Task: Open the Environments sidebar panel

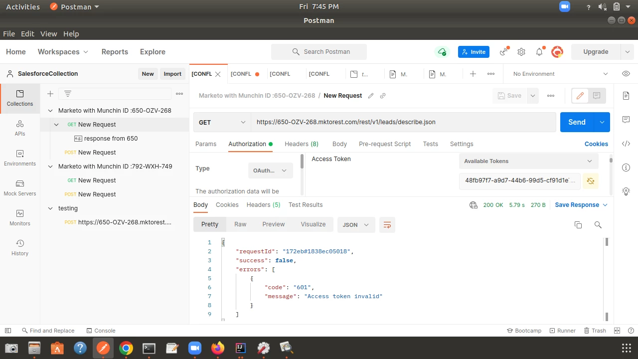Action: 20,158
